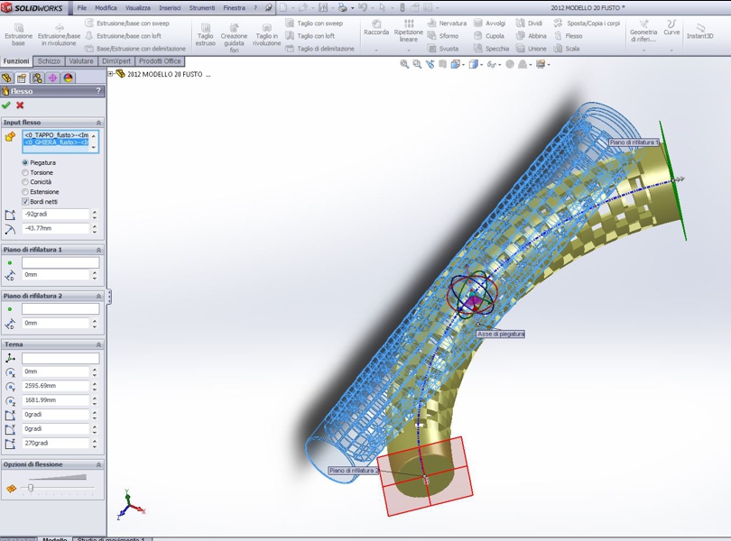Choose Estrusione/base con loft
Image resolution: width=731 pixels, height=541 pixels.
[124, 36]
